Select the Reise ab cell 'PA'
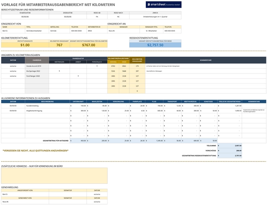Image resolution: width=267 pixels, height=205 pixels. [x=97, y=16]
